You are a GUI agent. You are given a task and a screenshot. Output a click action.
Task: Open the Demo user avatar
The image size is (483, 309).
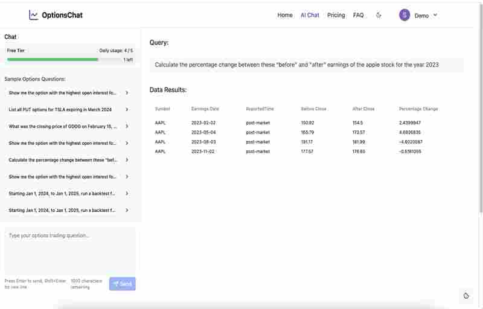[405, 14]
